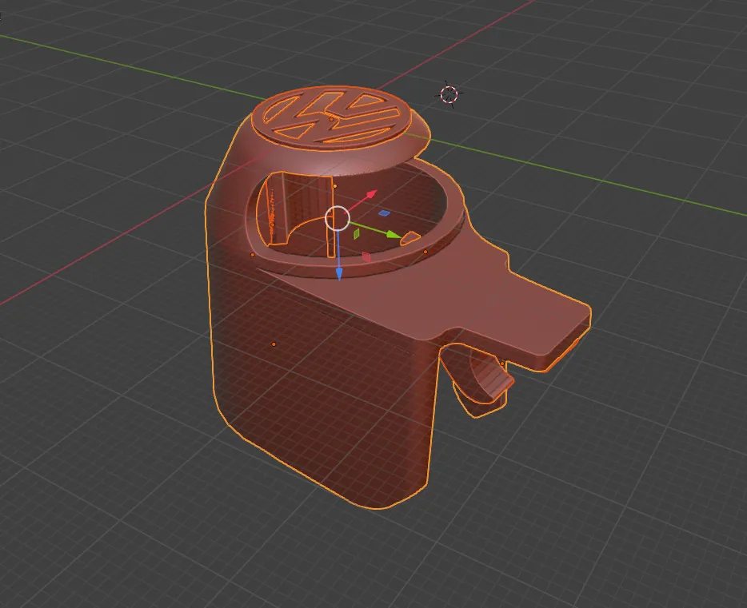
Task: Click the red X-axis arrow of move gizmo
Action: tap(371, 194)
